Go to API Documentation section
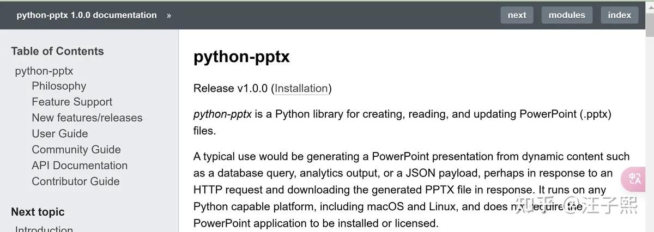Screen dimensions: 654x232 point(80,166)
